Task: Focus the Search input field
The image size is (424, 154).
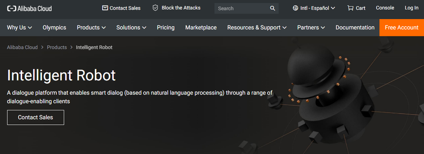Action: pos(242,8)
